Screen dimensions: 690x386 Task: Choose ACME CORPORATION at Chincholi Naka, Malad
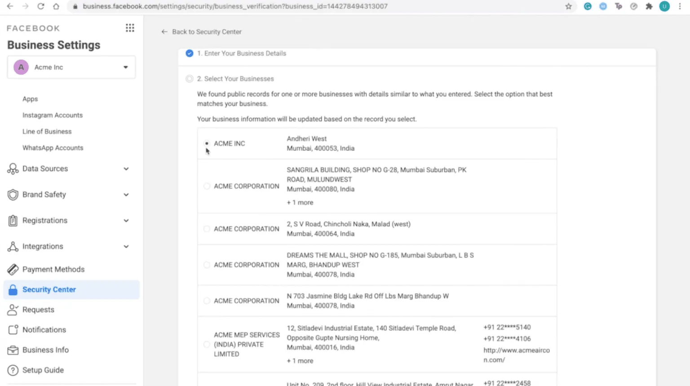click(x=207, y=229)
